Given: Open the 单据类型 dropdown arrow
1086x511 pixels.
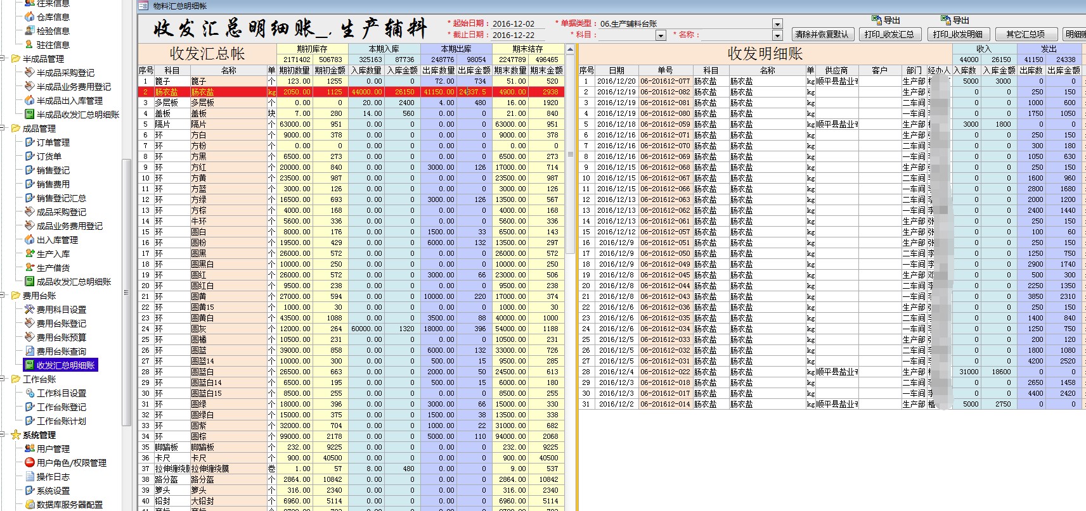Looking at the screenshot, I should coord(778,24).
